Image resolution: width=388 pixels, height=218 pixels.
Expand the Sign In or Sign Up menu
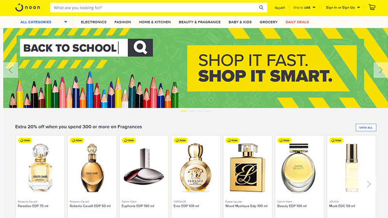[343, 8]
